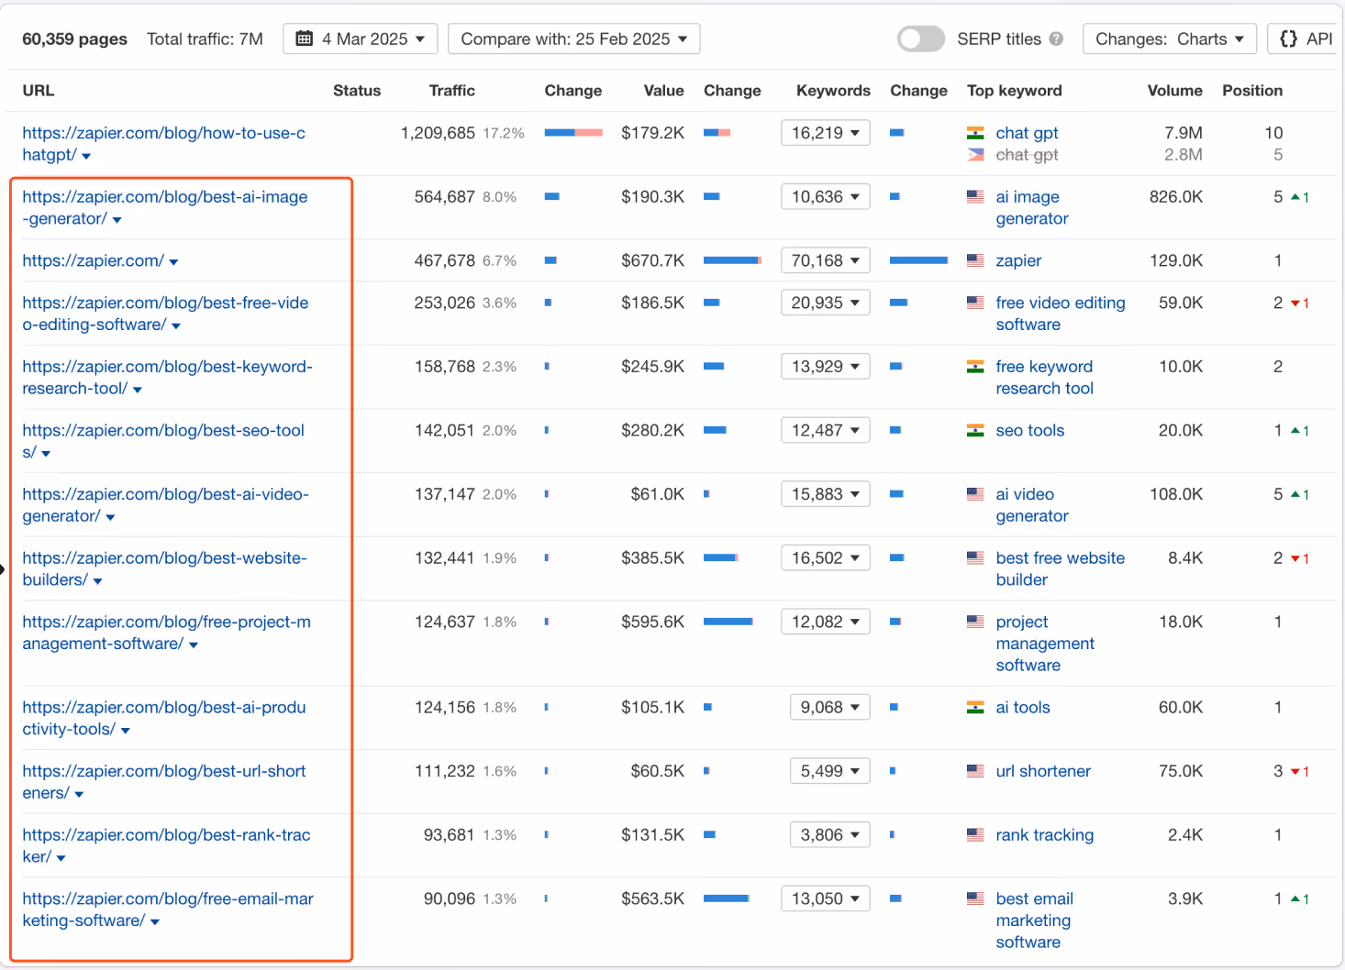Click the red down arrow for url shortener position
The image size is (1345, 970).
coord(1295,772)
